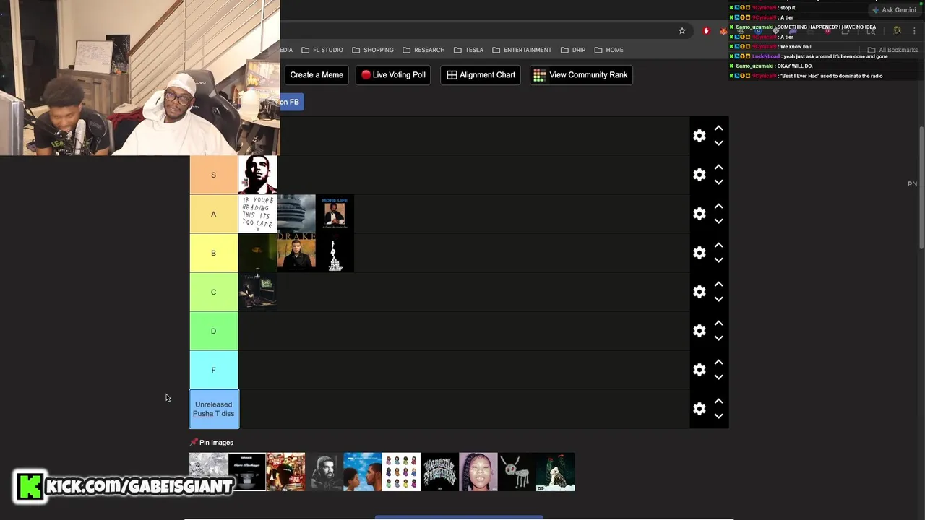Open the RESEARCH bookmarks folder
Screen dimensions: 925x520
tap(423, 50)
